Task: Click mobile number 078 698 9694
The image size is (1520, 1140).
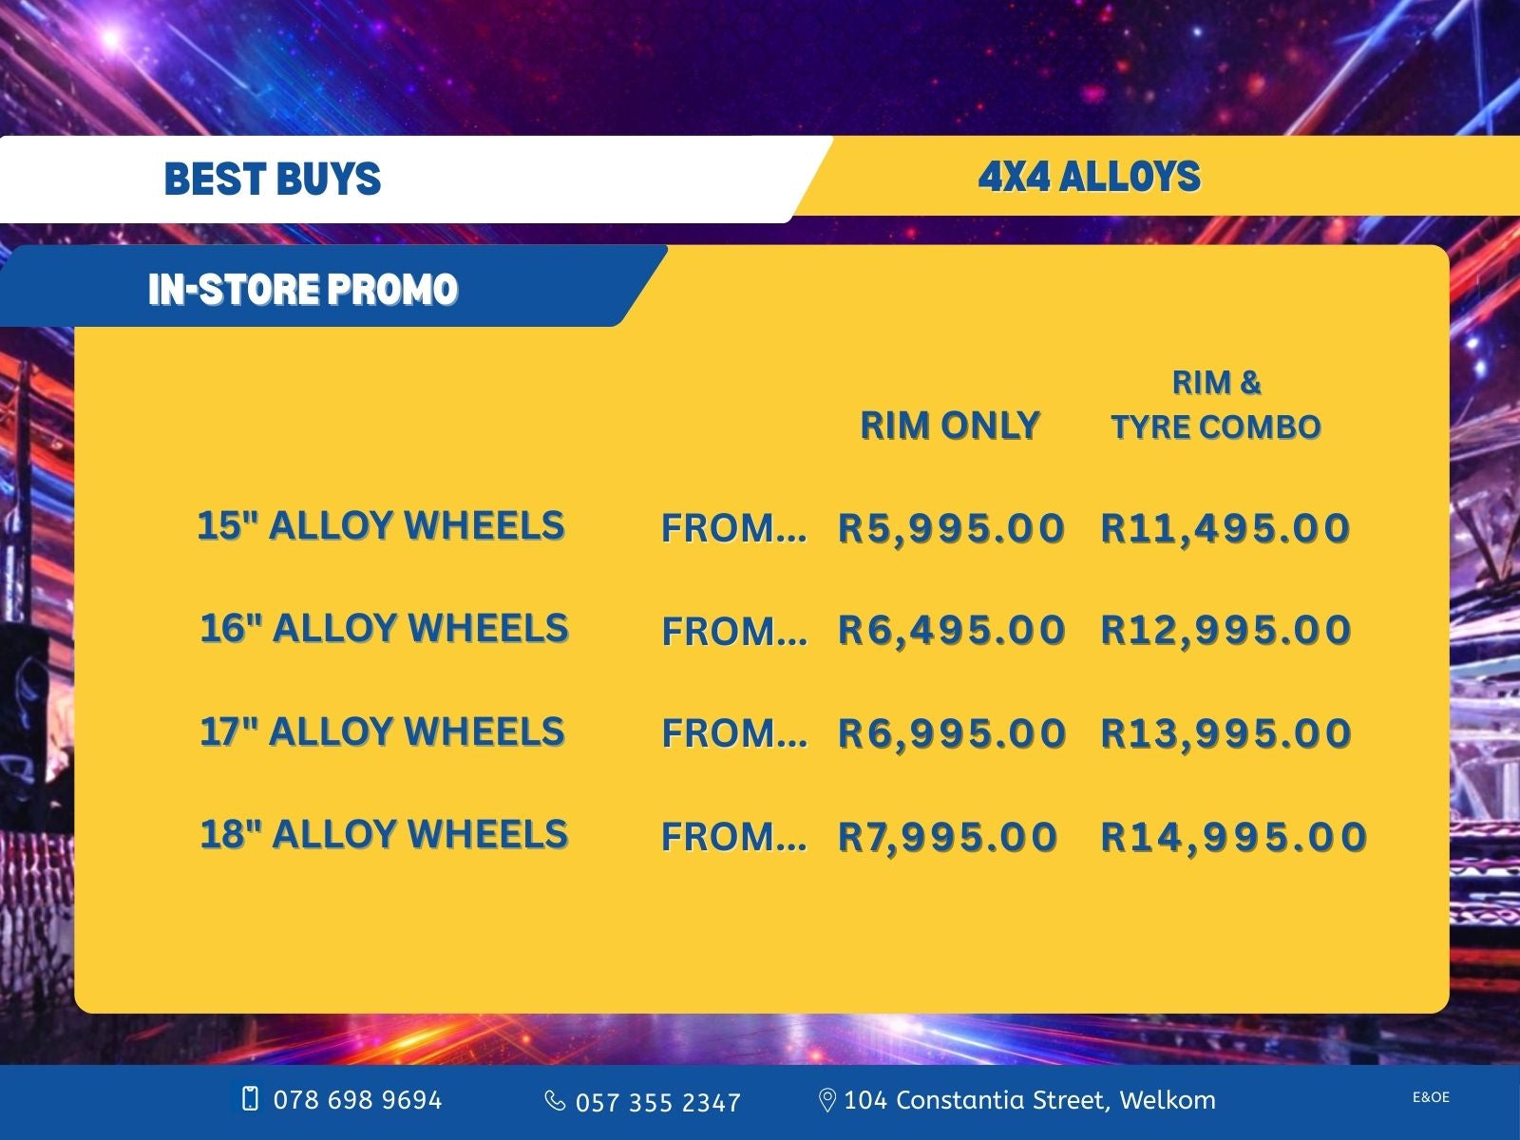Action: point(357,1100)
